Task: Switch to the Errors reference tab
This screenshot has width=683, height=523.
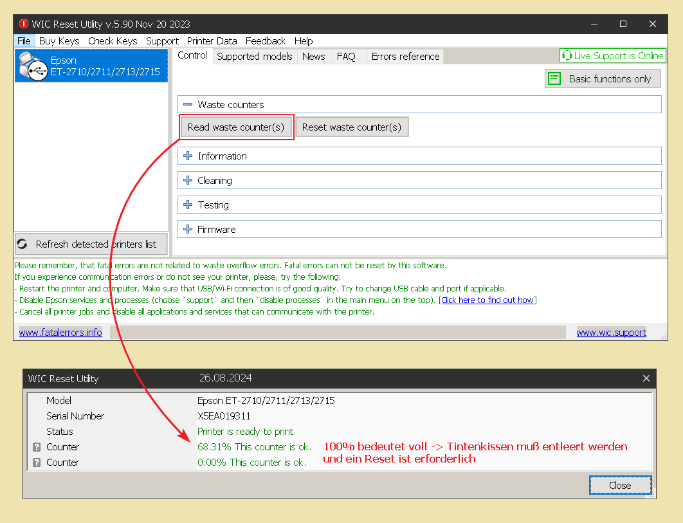Action: [x=406, y=57]
